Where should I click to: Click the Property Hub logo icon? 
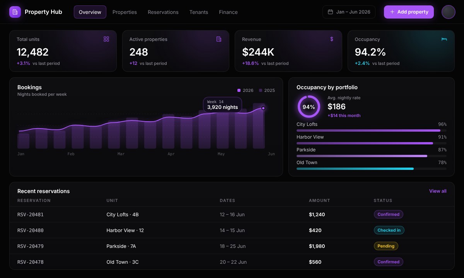(15, 12)
